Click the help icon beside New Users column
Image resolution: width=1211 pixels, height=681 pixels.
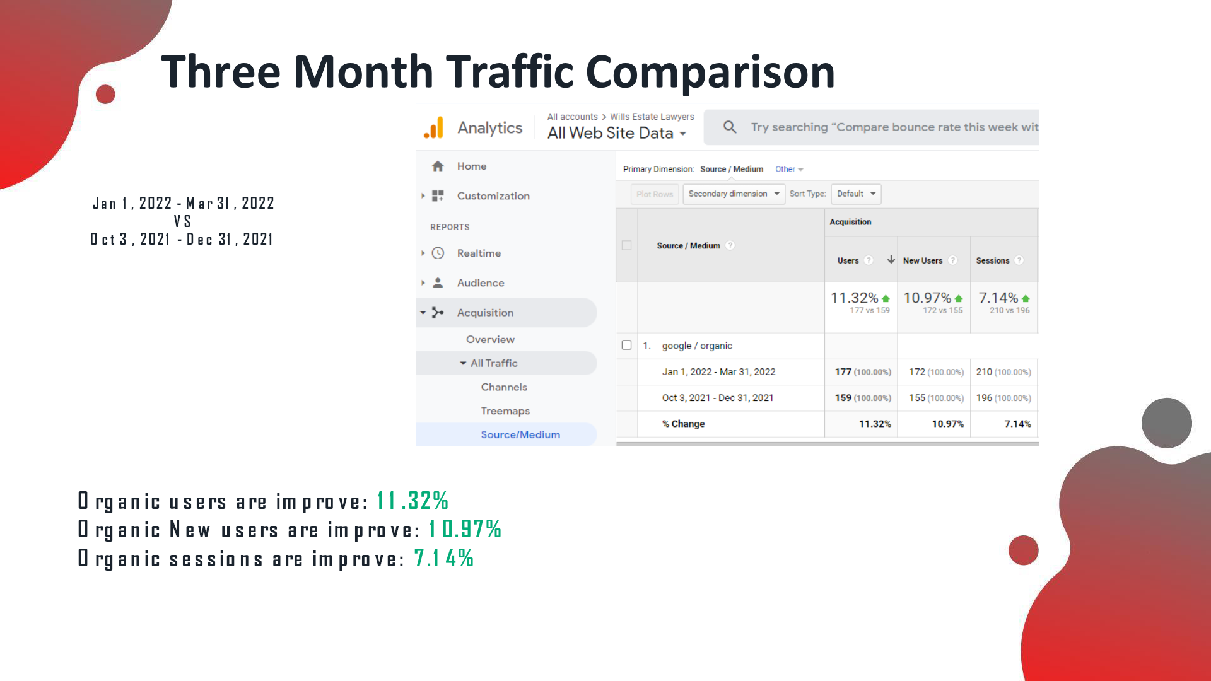click(x=952, y=260)
